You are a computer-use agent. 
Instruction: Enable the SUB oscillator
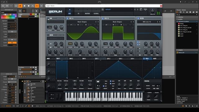48,18
